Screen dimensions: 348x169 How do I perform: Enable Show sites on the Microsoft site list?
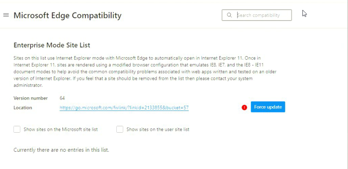point(17,129)
